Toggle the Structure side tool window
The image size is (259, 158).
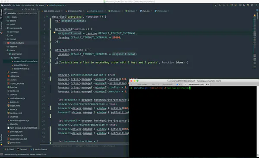point(1,28)
